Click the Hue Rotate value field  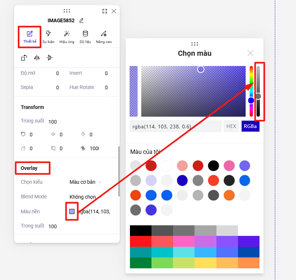coord(106,87)
